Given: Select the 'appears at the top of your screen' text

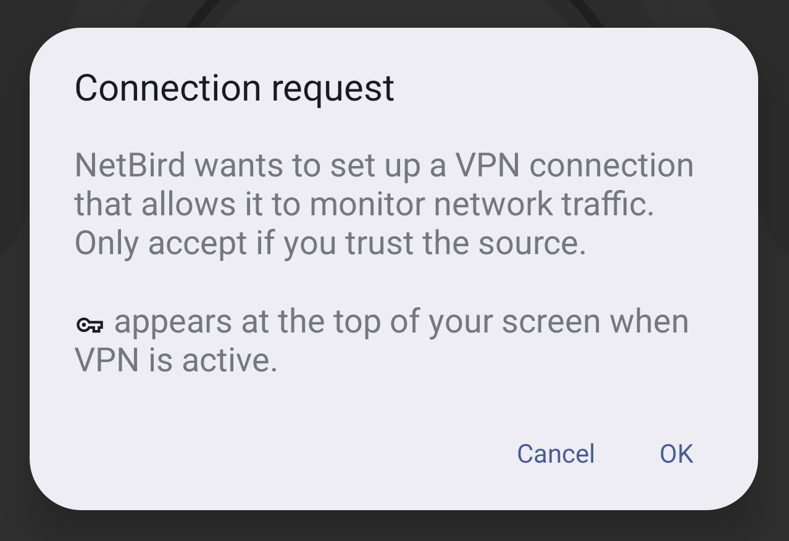Looking at the screenshot, I should (401, 320).
